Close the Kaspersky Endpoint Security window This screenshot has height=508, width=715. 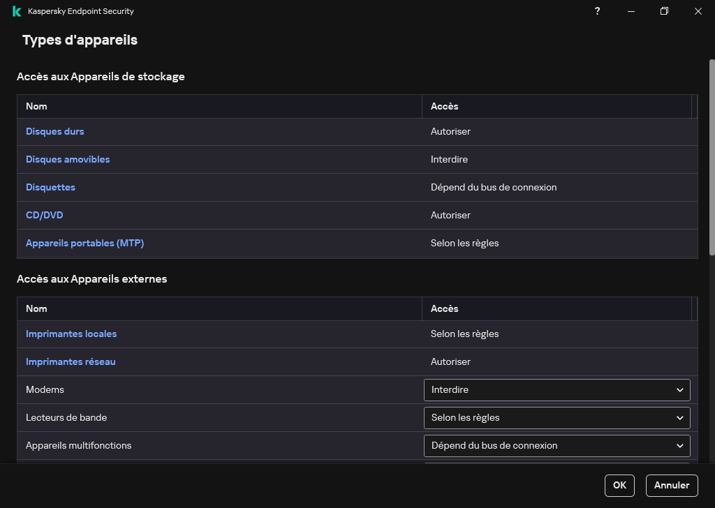(x=698, y=11)
